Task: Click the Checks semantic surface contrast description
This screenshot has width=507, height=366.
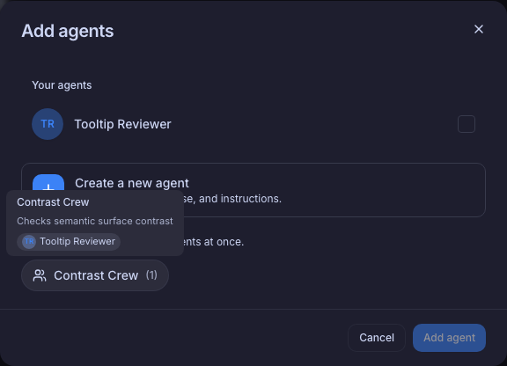Action: (x=95, y=221)
